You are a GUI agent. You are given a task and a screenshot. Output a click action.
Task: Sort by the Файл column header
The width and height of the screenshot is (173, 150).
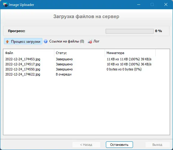pos(29,53)
